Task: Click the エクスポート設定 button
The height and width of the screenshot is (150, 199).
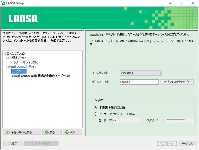Action: click(41, 144)
